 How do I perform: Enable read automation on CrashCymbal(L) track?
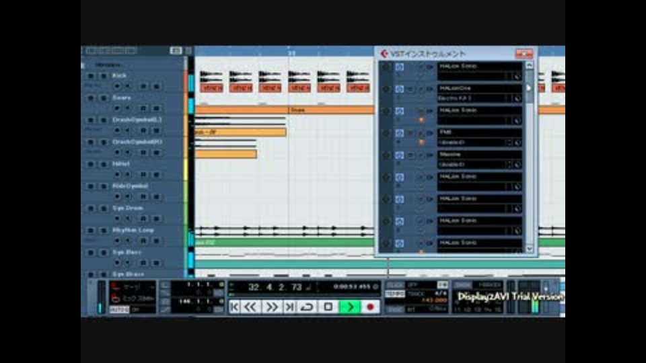(x=143, y=130)
